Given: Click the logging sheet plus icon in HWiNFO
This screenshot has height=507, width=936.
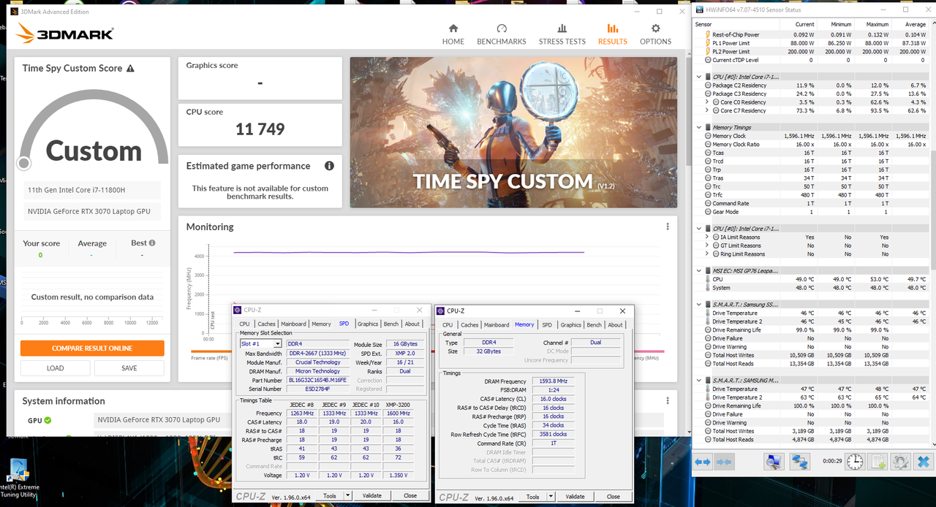Looking at the screenshot, I should click(x=879, y=462).
